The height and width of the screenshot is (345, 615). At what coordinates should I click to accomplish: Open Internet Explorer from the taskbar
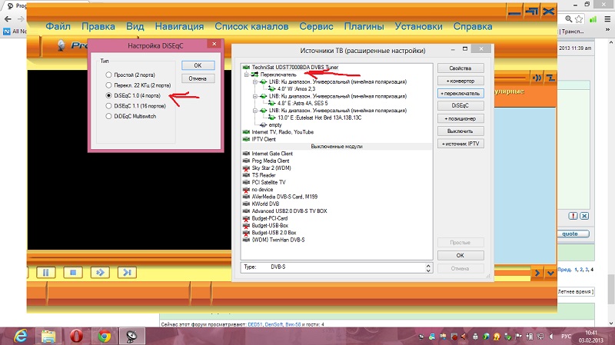coord(18,334)
